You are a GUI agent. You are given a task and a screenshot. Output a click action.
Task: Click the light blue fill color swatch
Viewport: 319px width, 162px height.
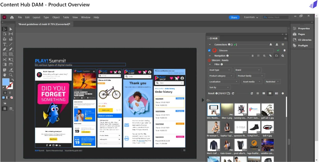tap(6, 82)
